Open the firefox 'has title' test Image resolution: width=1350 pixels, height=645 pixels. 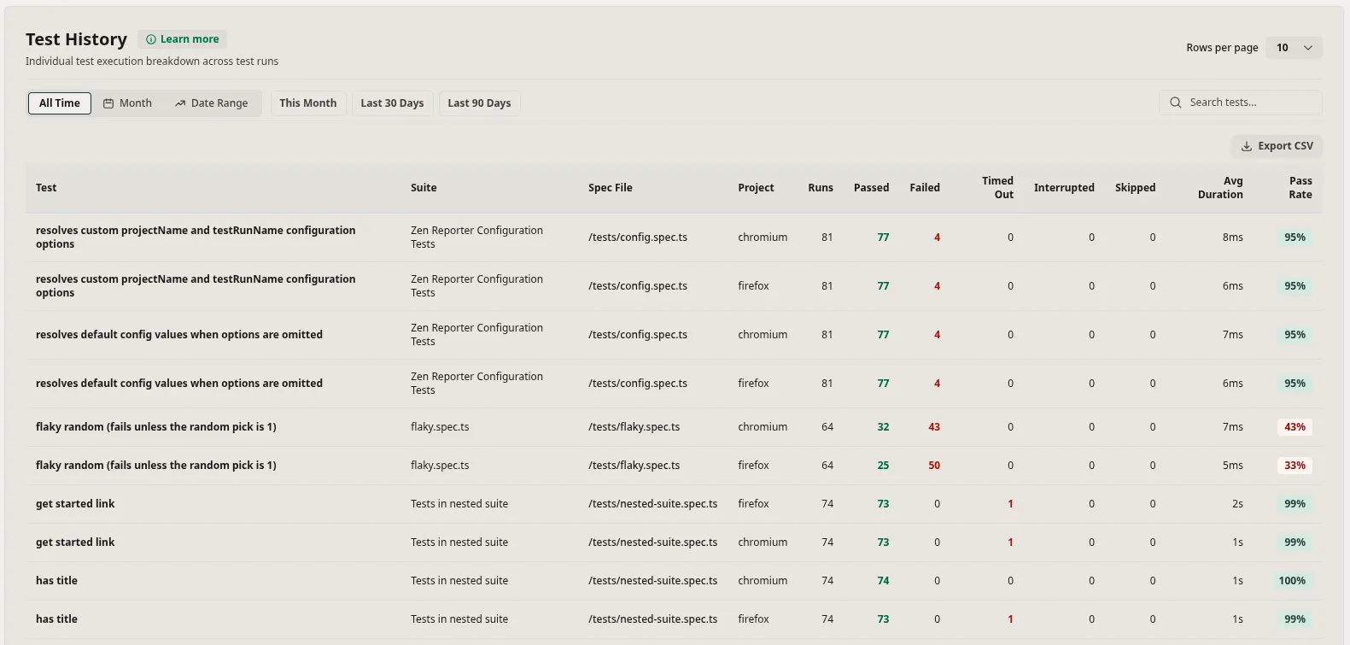pos(56,619)
